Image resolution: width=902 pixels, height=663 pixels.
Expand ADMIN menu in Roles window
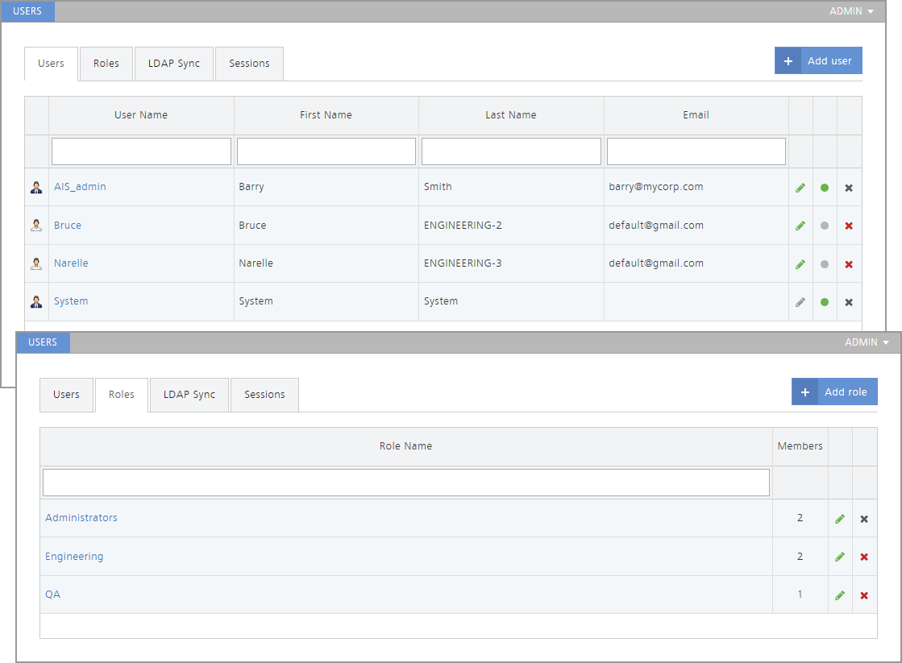(867, 342)
